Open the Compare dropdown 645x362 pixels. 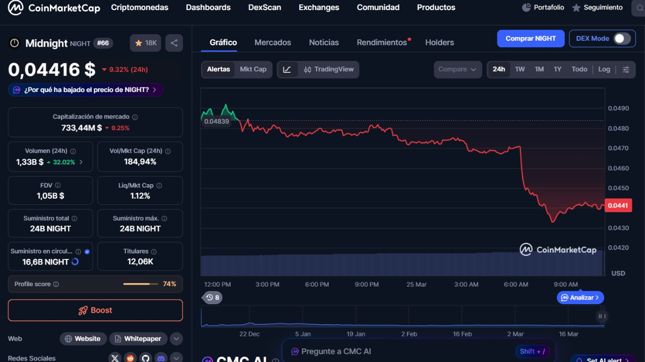click(x=457, y=69)
